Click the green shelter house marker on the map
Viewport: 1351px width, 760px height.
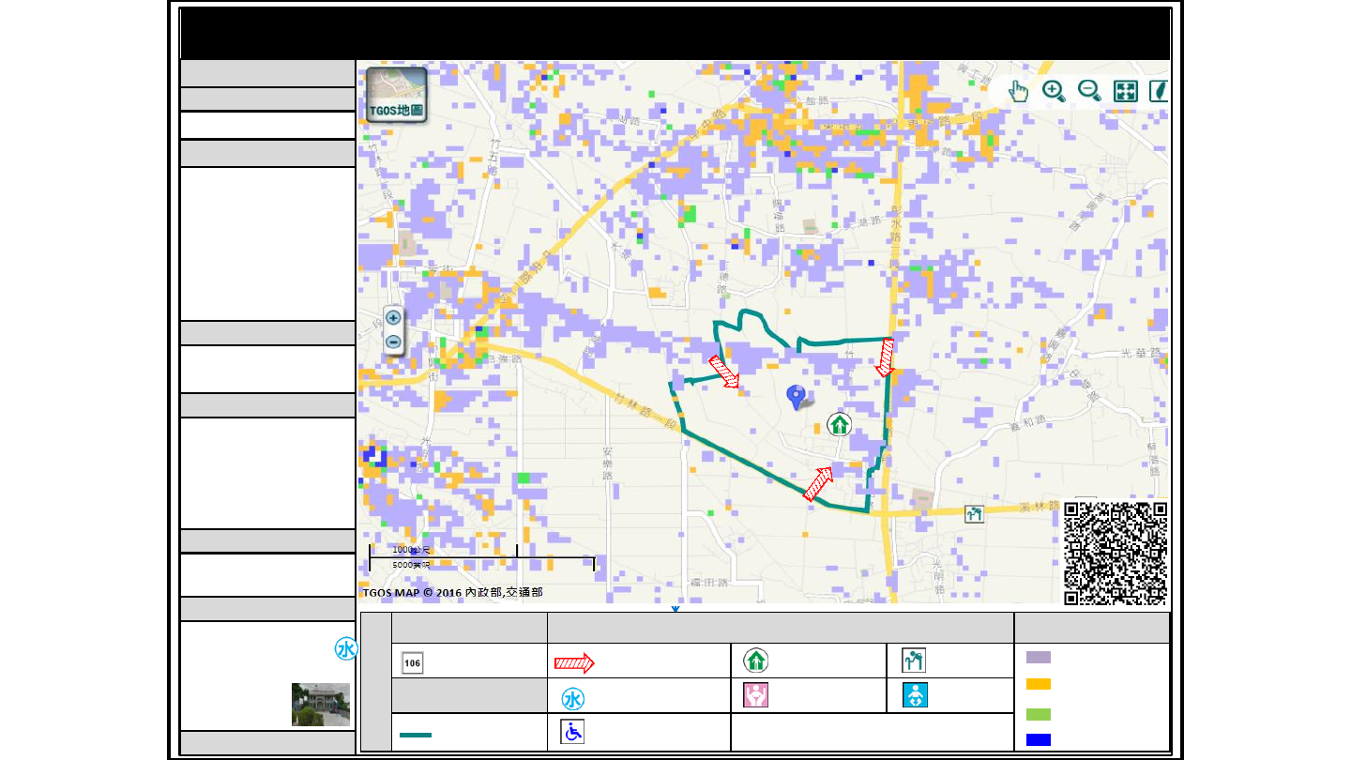(x=839, y=425)
